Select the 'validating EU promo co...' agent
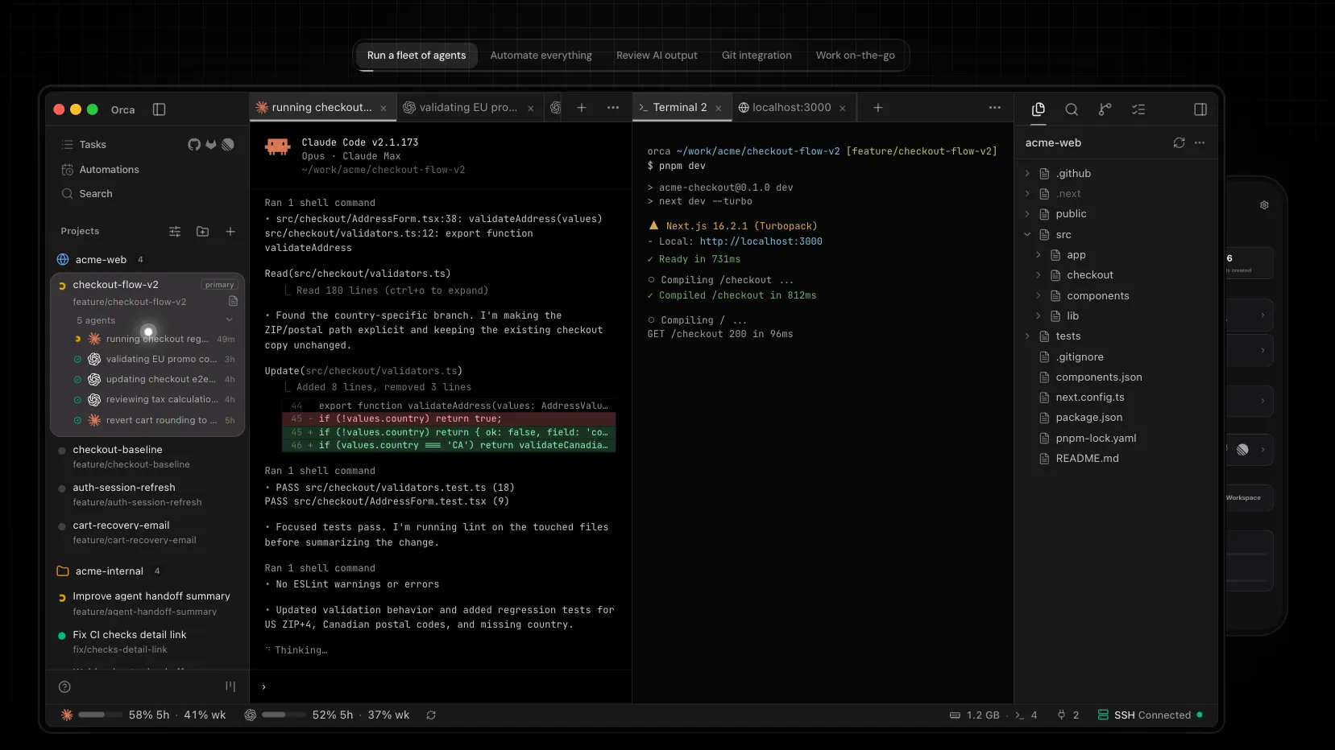Image resolution: width=1335 pixels, height=750 pixels. click(154, 360)
